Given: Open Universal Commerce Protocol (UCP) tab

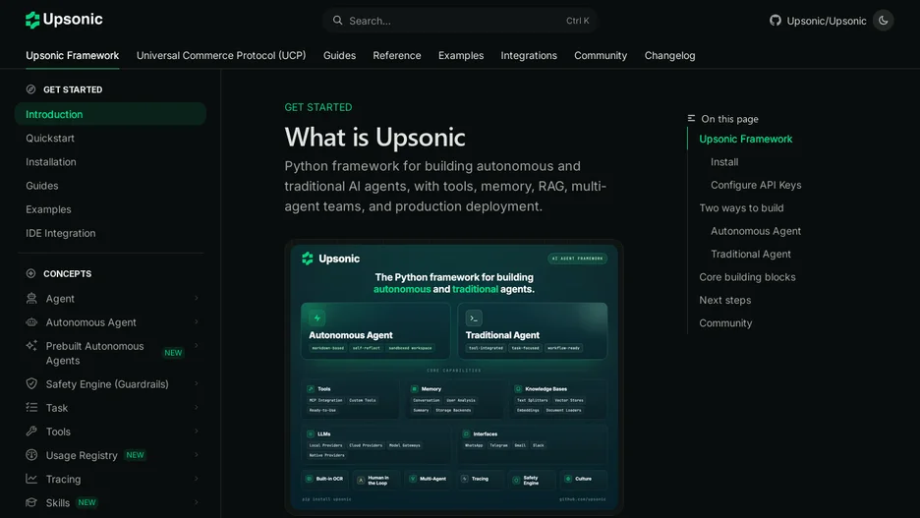Looking at the screenshot, I should (221, 55).
